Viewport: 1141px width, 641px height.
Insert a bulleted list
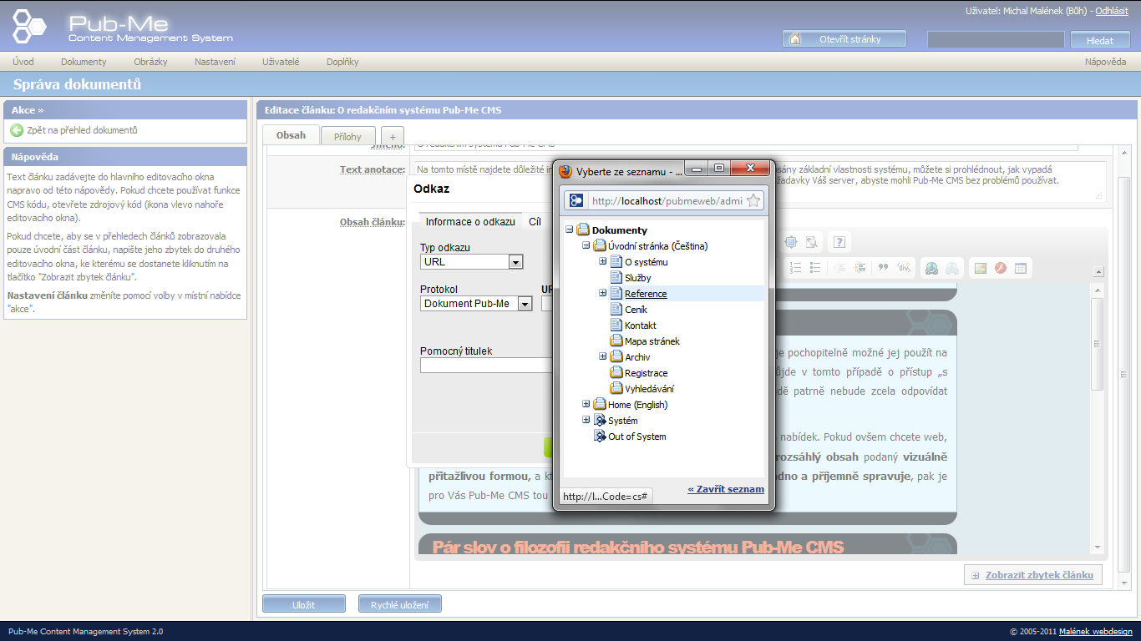tap(815, 268)
